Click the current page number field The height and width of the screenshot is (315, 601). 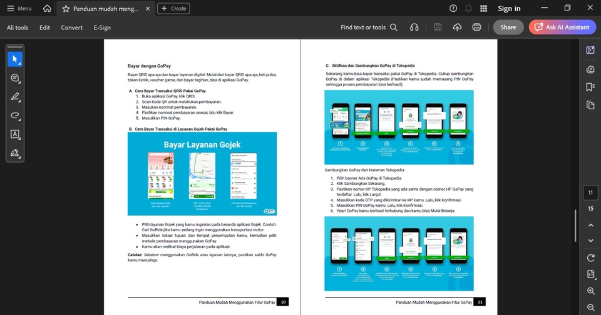[x=590, y=192]
